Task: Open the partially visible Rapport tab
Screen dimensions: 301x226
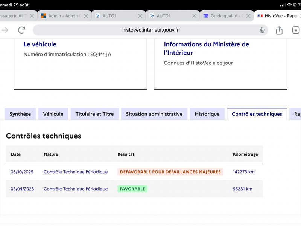Action: (296, 114)
